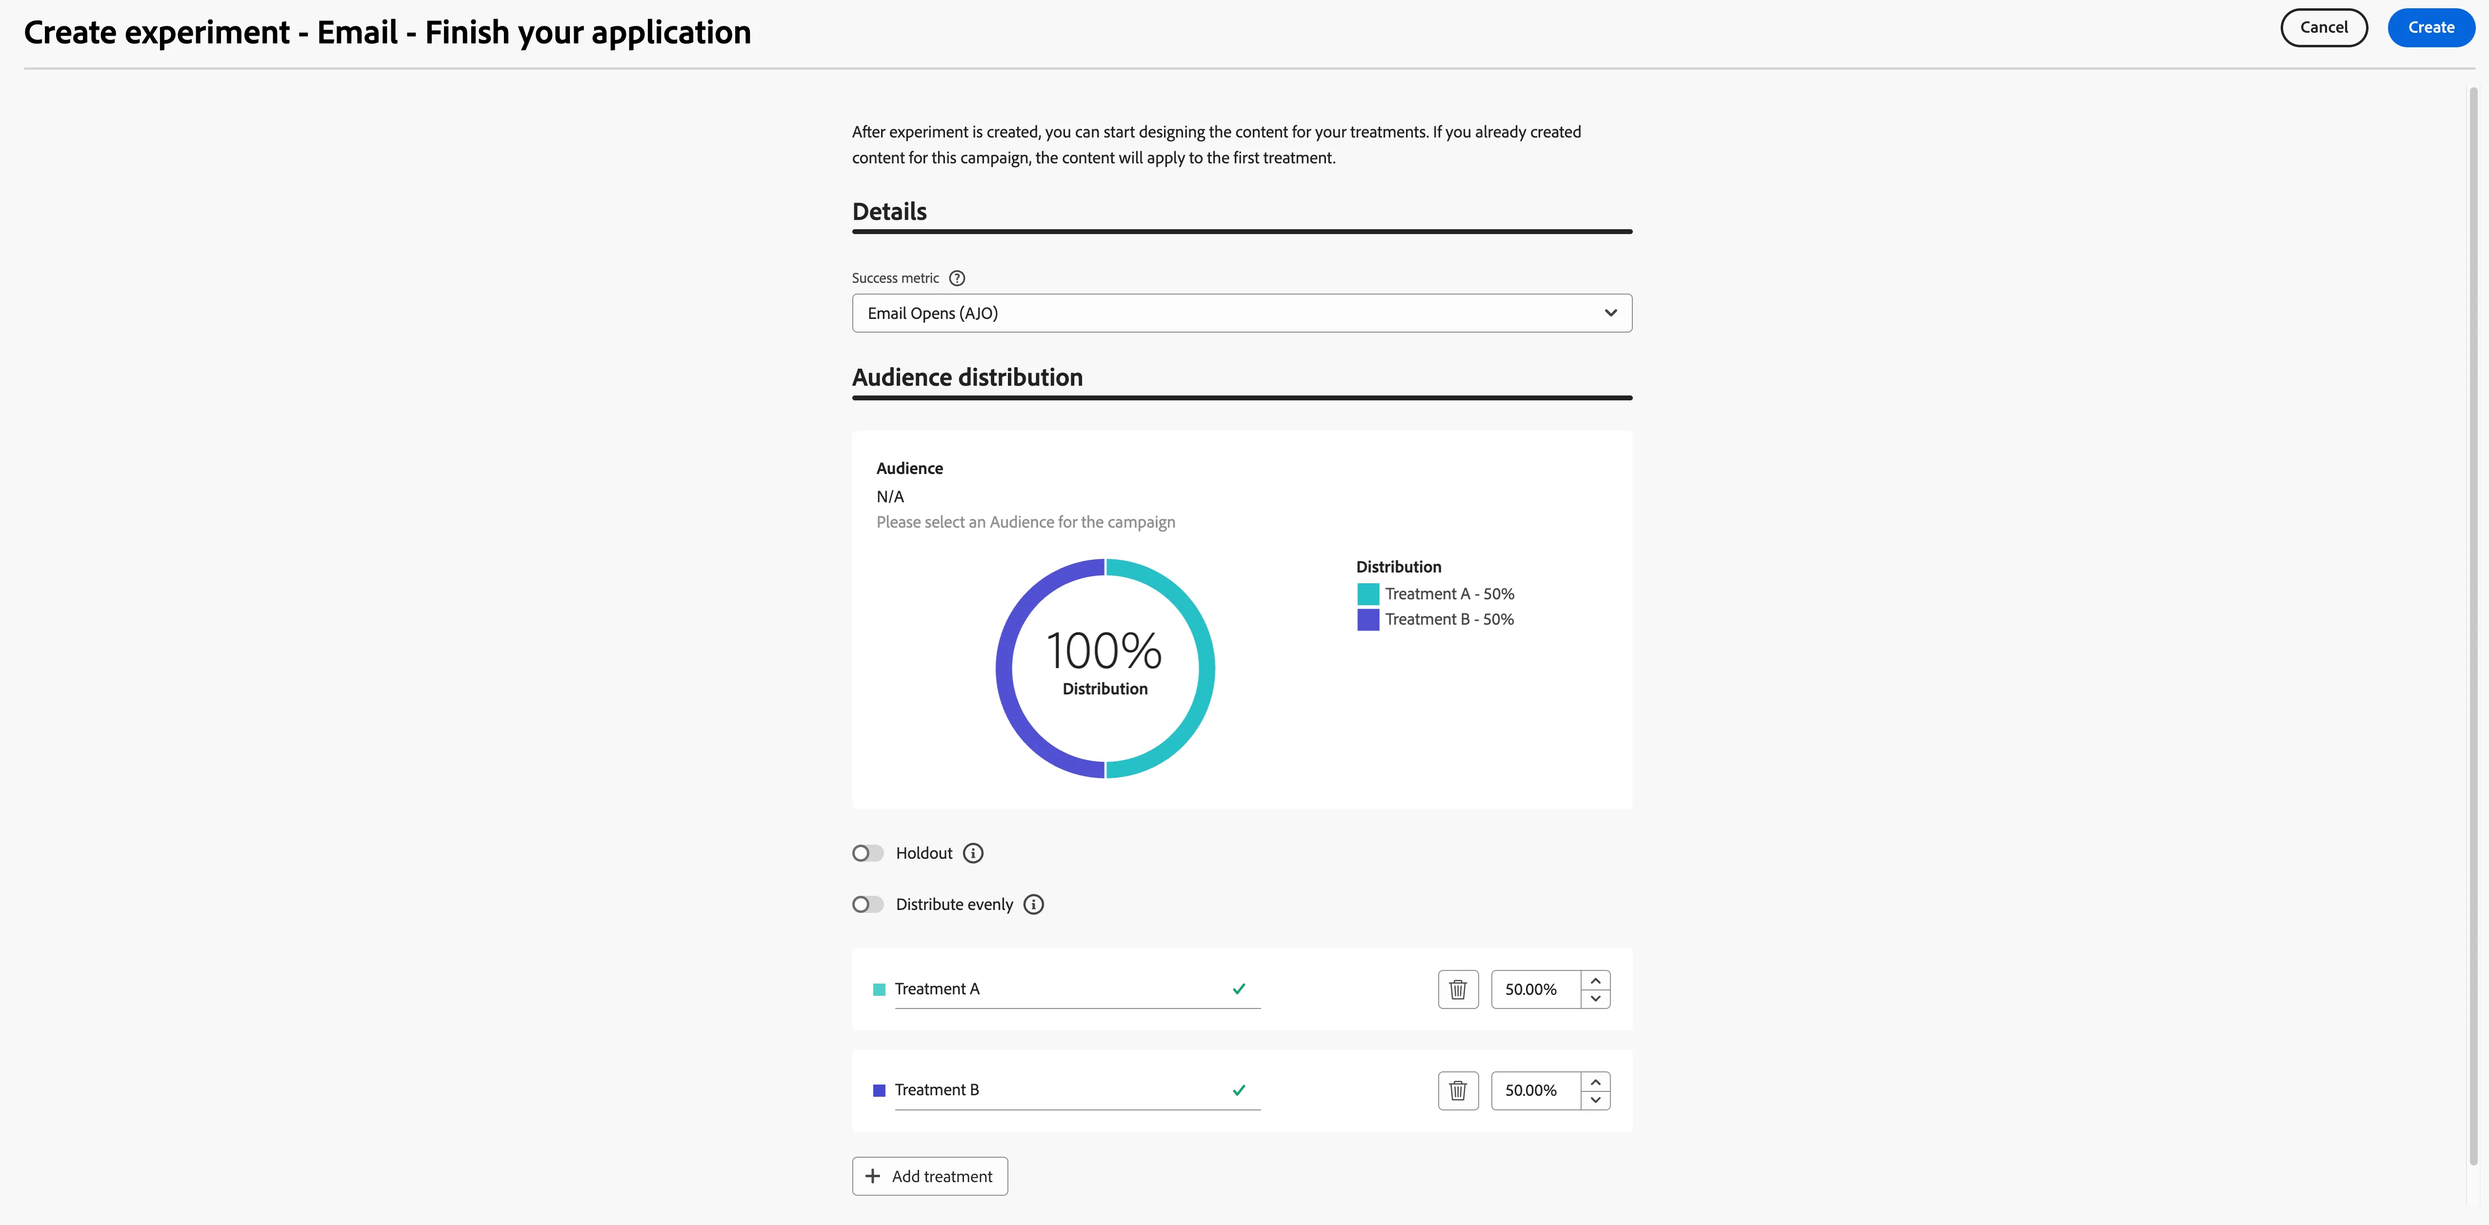Turn on Distribute evenly toggle
The image size is (2489, 1225).
coord(868,904)
